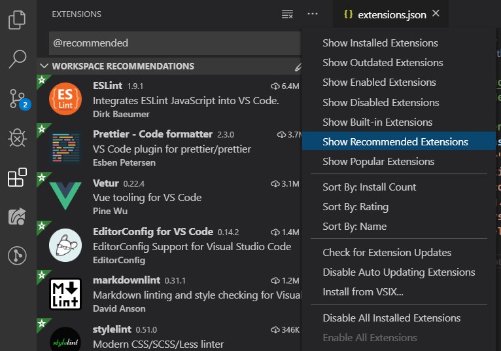
Task: Close the extensions.json tab
Action: tap(436, 14)
